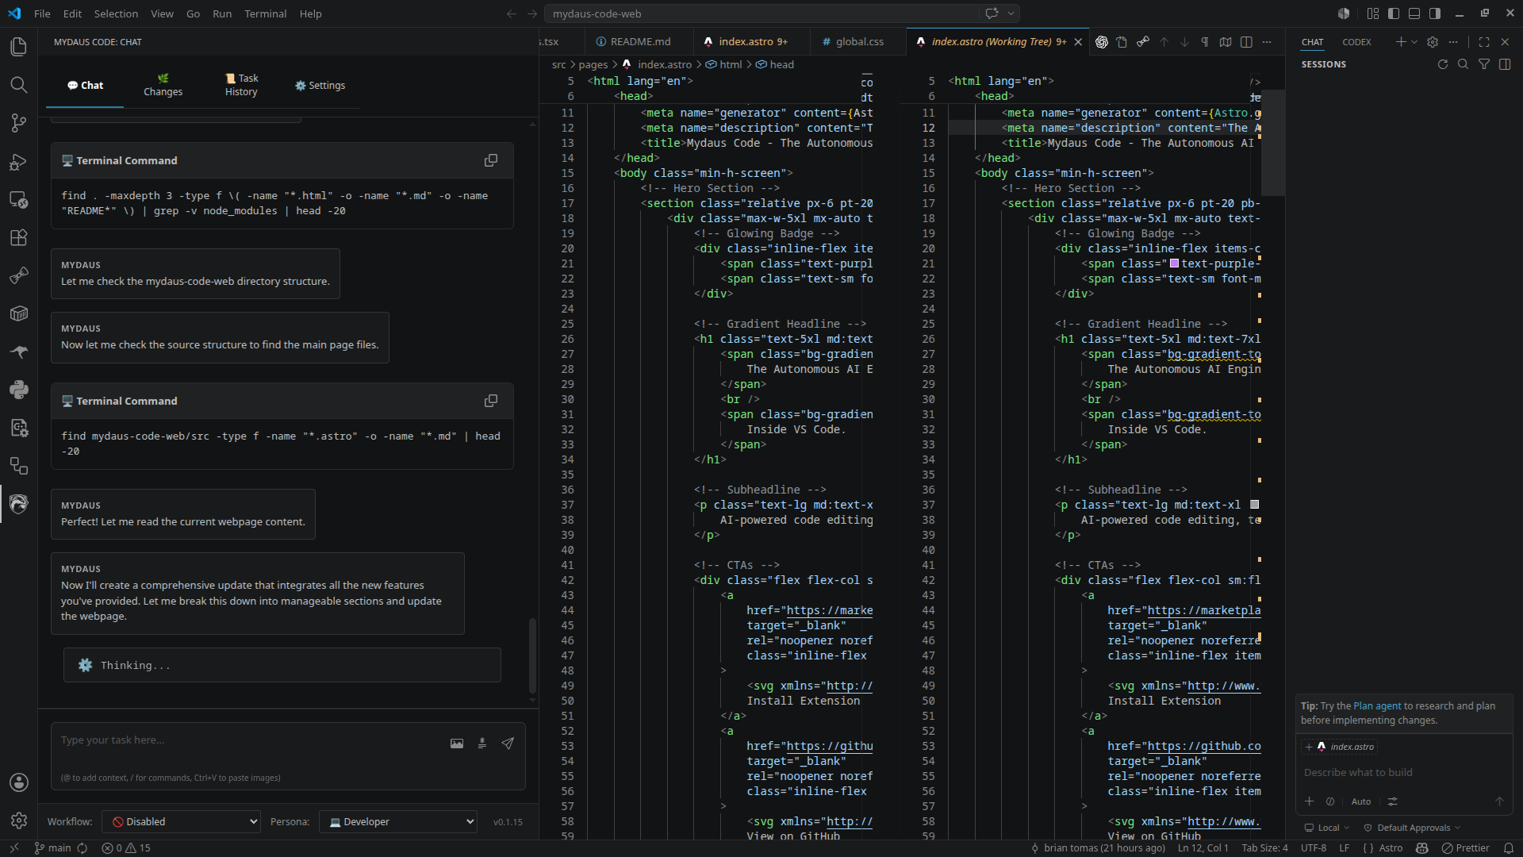Open the Task History tab
1523x857 pixels.
(x=241, y=85)
